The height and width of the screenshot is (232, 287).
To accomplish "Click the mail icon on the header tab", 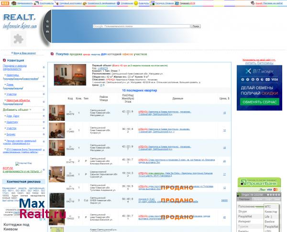I will pos(47,26).
